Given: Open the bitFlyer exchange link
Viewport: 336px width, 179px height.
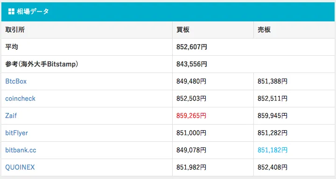Looking at the screenshot, I should (16, 133).
